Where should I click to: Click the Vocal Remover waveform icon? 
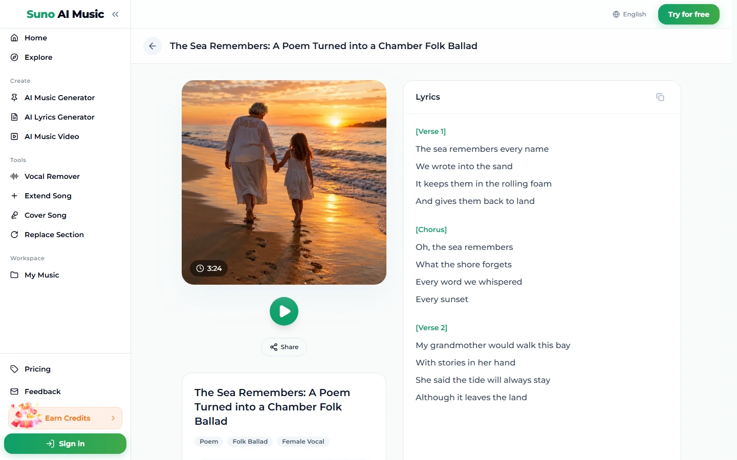[x=14, y=176]
